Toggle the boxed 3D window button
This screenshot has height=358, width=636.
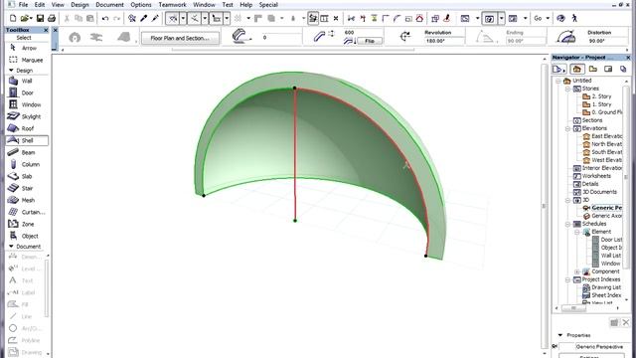(x=490, y=18)
